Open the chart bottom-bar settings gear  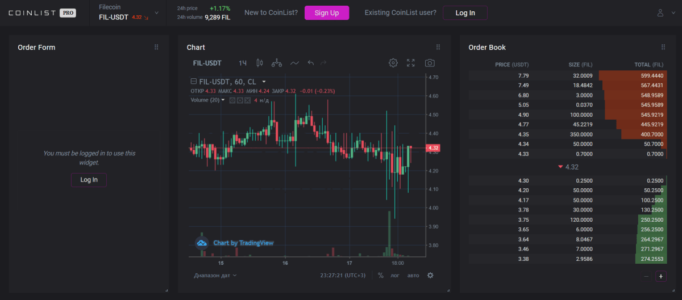[430, 276]
